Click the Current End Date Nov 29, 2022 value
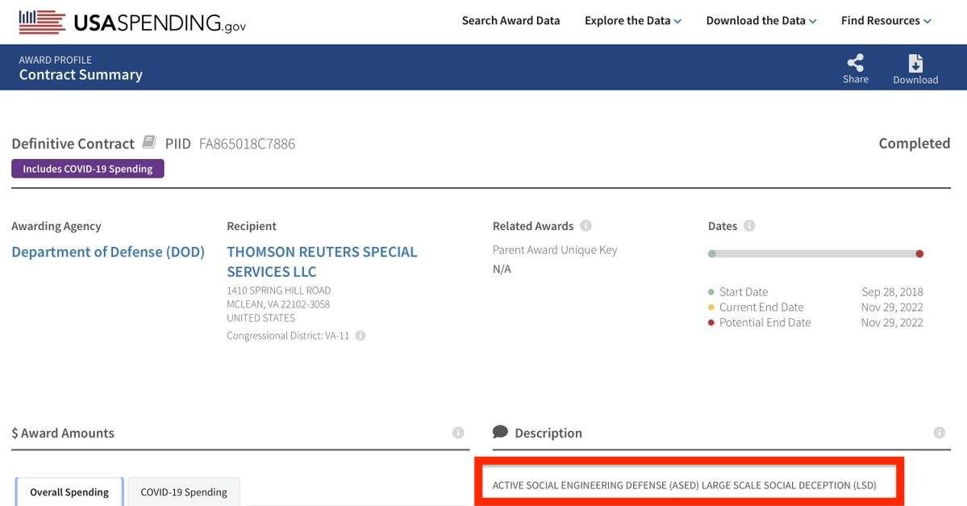Screen dimensions: 967x506 click(892, 307)
